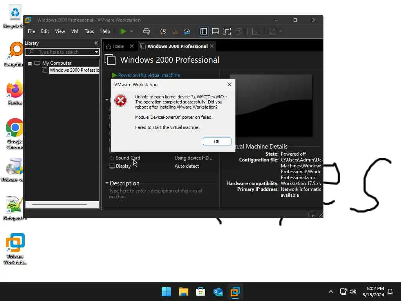Click the Revert to snapshot toolbar icon
The image size is (401, 301).
pos(175,31)
